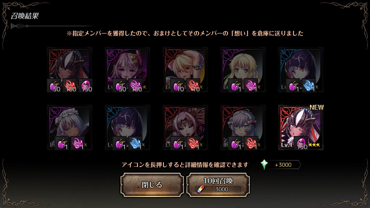The width and height of the screenshot is (370, 208).
Task: Tap the egg icon 150 on NEW card
Action: (x=301, y=143)
